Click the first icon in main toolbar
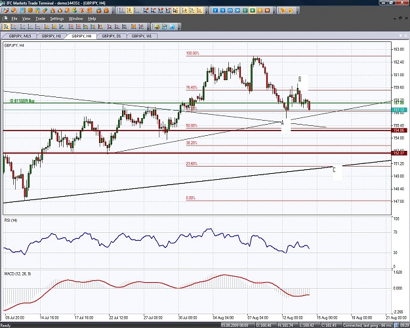410x328 pixels. (6, 10)
